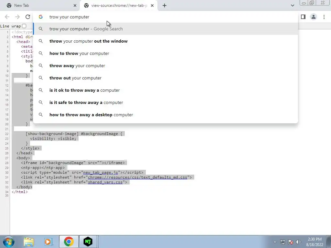This screenshot has width=331, height=248.
Task: Open the media player taskbar icon
Action: [x=48, y=242]
